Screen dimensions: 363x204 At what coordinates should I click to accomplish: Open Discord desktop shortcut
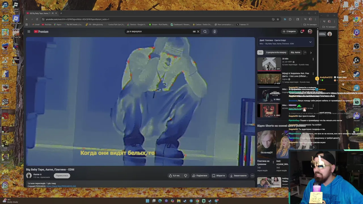pos(356,116)
